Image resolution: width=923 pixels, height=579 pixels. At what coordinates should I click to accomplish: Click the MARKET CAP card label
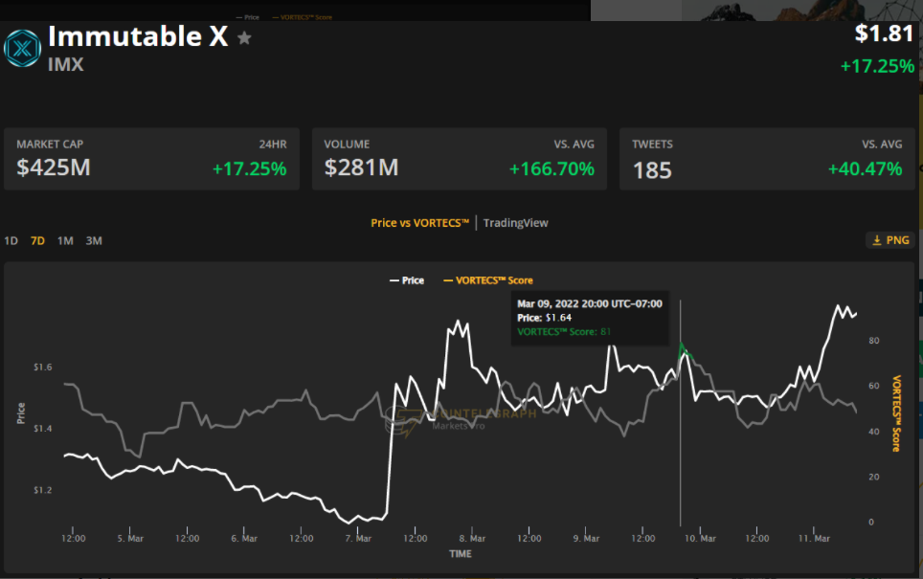(50, 145)
